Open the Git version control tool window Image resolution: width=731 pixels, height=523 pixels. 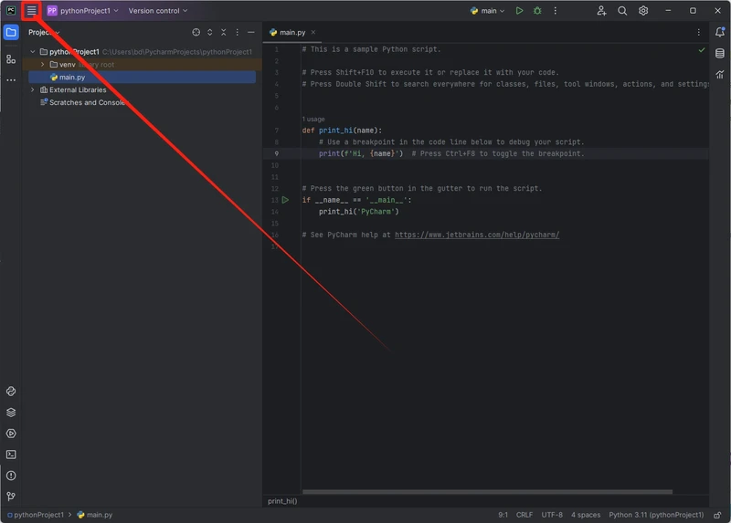pyautogui.click(x=11, y=497)
